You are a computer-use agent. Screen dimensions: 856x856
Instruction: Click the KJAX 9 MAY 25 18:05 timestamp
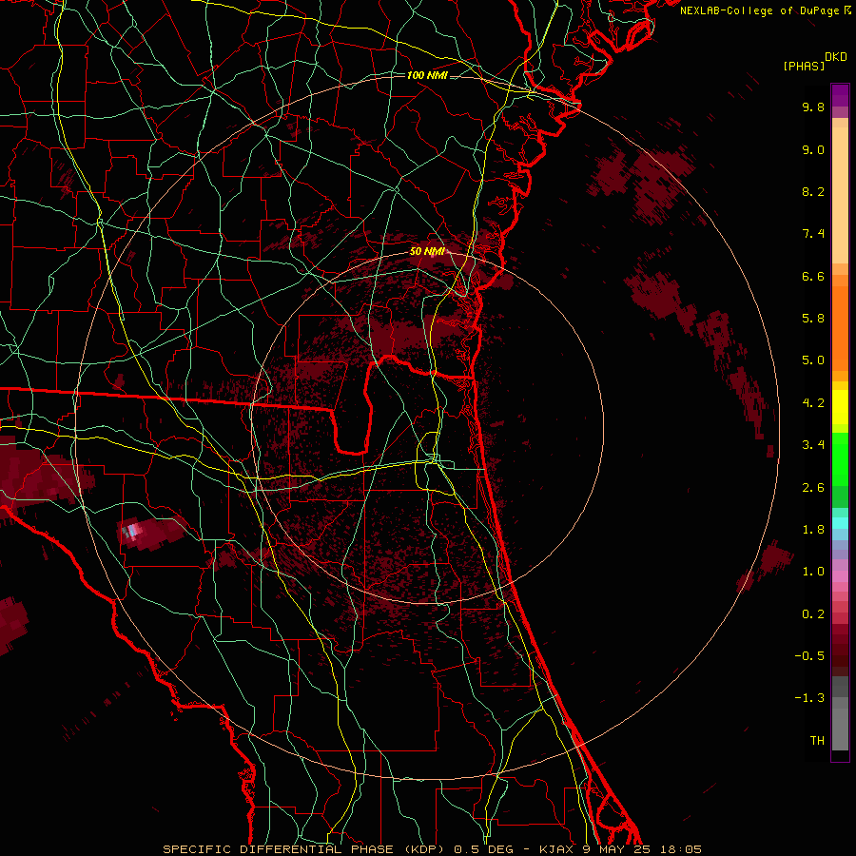620,849
